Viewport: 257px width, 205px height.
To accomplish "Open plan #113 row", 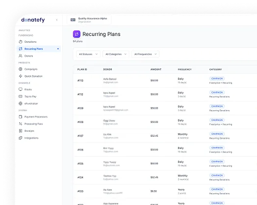I will click(x=165, y=81).
